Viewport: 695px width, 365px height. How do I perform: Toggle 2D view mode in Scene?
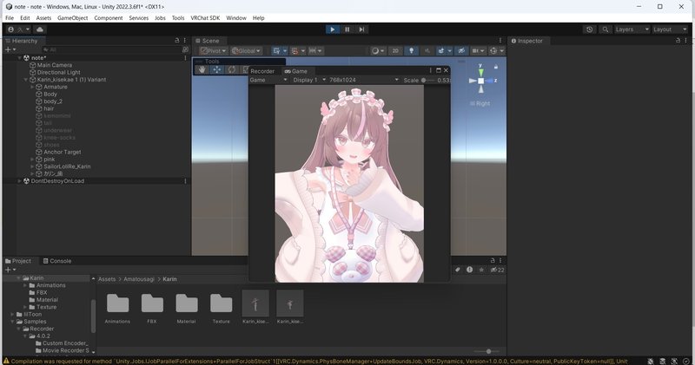click(x=395, y=51)
